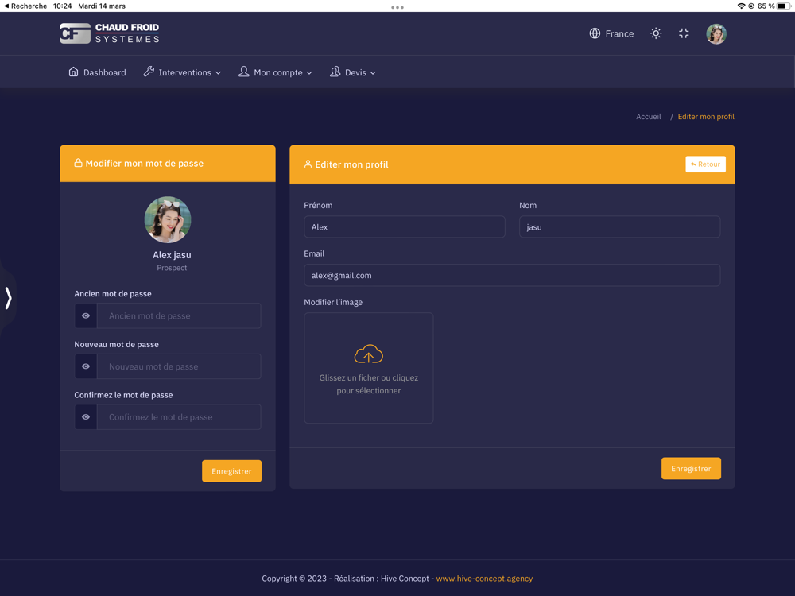Open the side panel arrow handle
The width and height of the screenshot is (795, 596).
pos(8,298)
